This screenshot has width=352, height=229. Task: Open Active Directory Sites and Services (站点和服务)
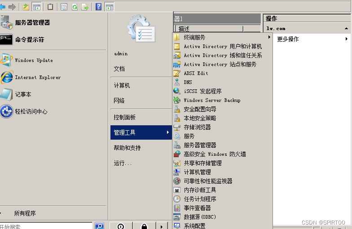pyautogui.click(x=223, y=64)
